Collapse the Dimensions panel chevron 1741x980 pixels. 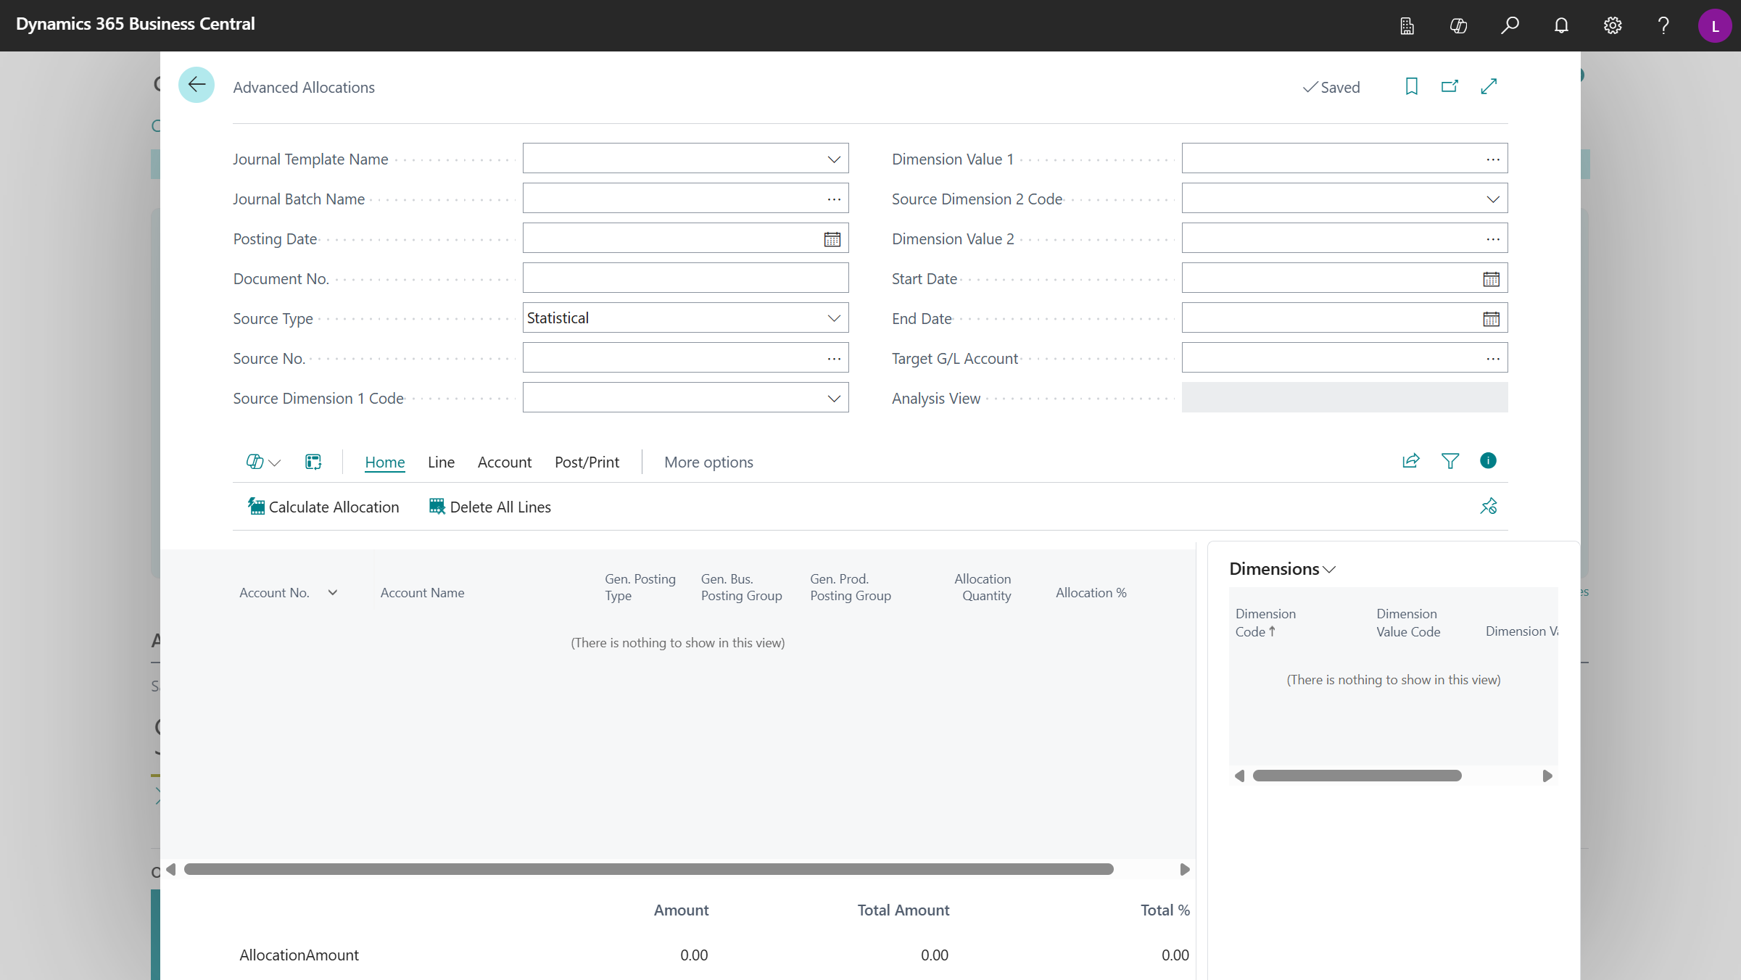pyautogui.click(x=1328, y=570)
